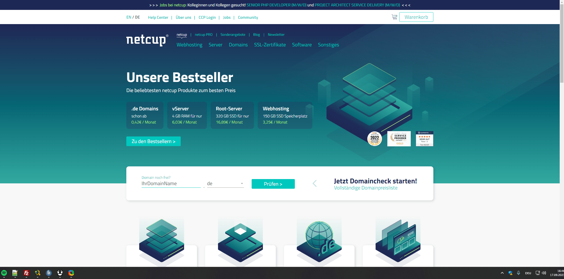564x279 pixels.
Task: Focus the IhrDomainName input field
Action: (171, 184)
